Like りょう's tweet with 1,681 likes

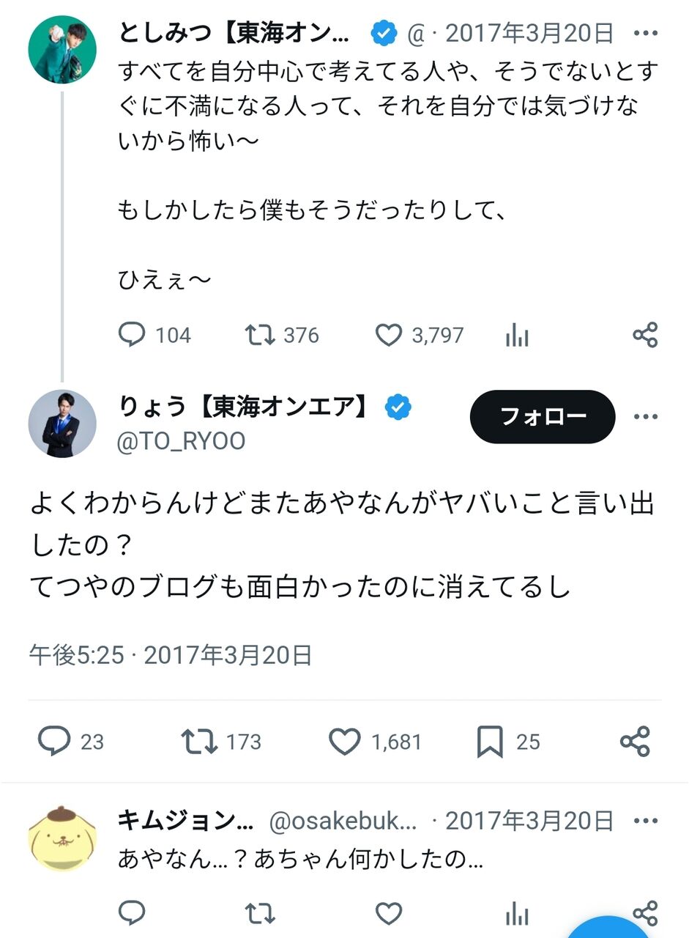[x=343, y=742]
